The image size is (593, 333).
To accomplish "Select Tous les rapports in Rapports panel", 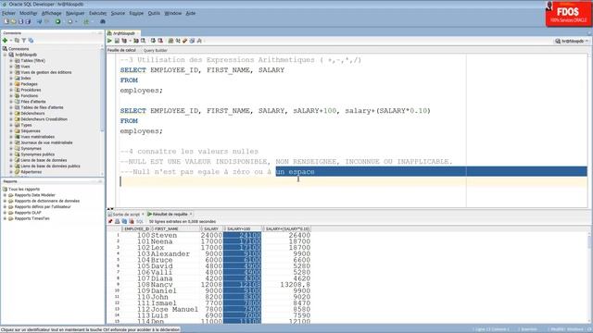I will pyautogui.click(x=24, y=189).
